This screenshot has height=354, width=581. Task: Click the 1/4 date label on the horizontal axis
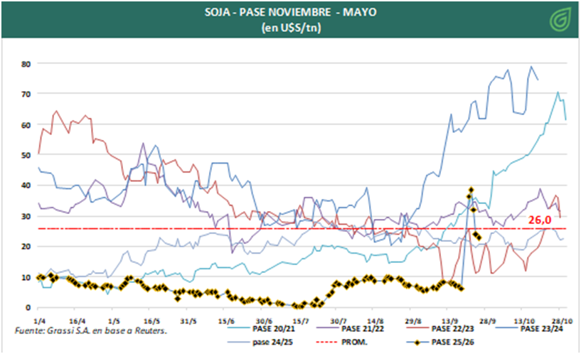pos(40,321)
